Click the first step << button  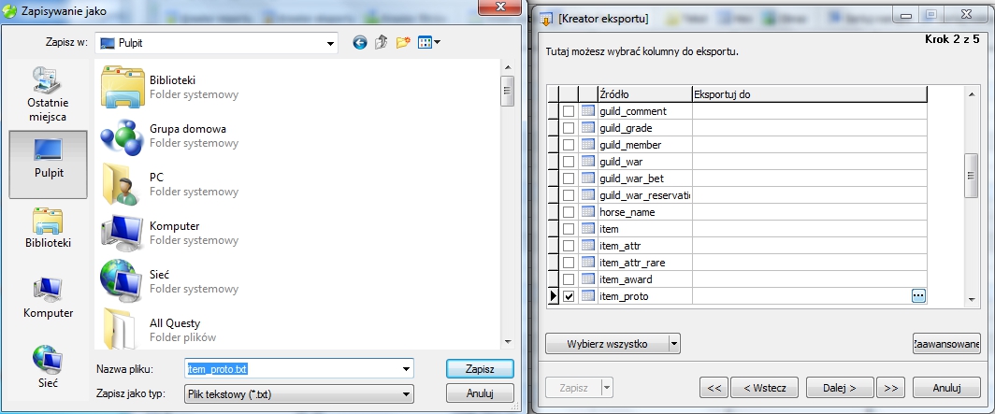pos(714,388)
